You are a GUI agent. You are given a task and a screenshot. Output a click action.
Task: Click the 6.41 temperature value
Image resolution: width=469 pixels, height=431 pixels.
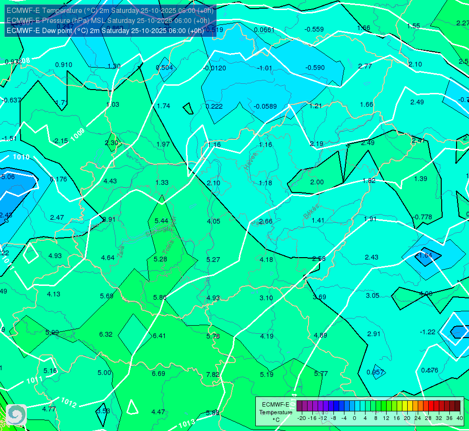coord(159,336)
